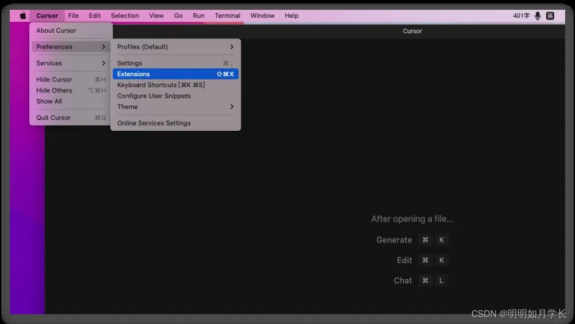
Task: Open Keyboard Shortcuts
Action: 175,85
